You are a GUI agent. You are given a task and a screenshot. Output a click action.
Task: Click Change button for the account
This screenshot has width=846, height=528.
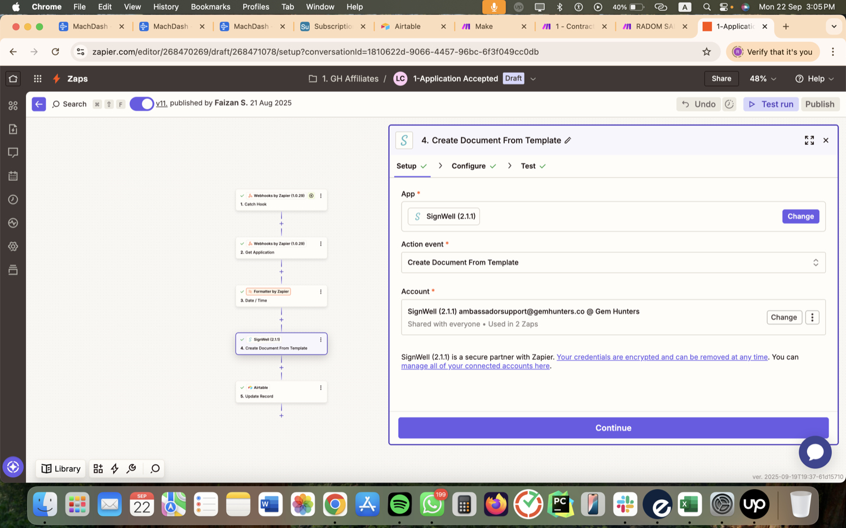pyautogui.click(x=784, y=317)
